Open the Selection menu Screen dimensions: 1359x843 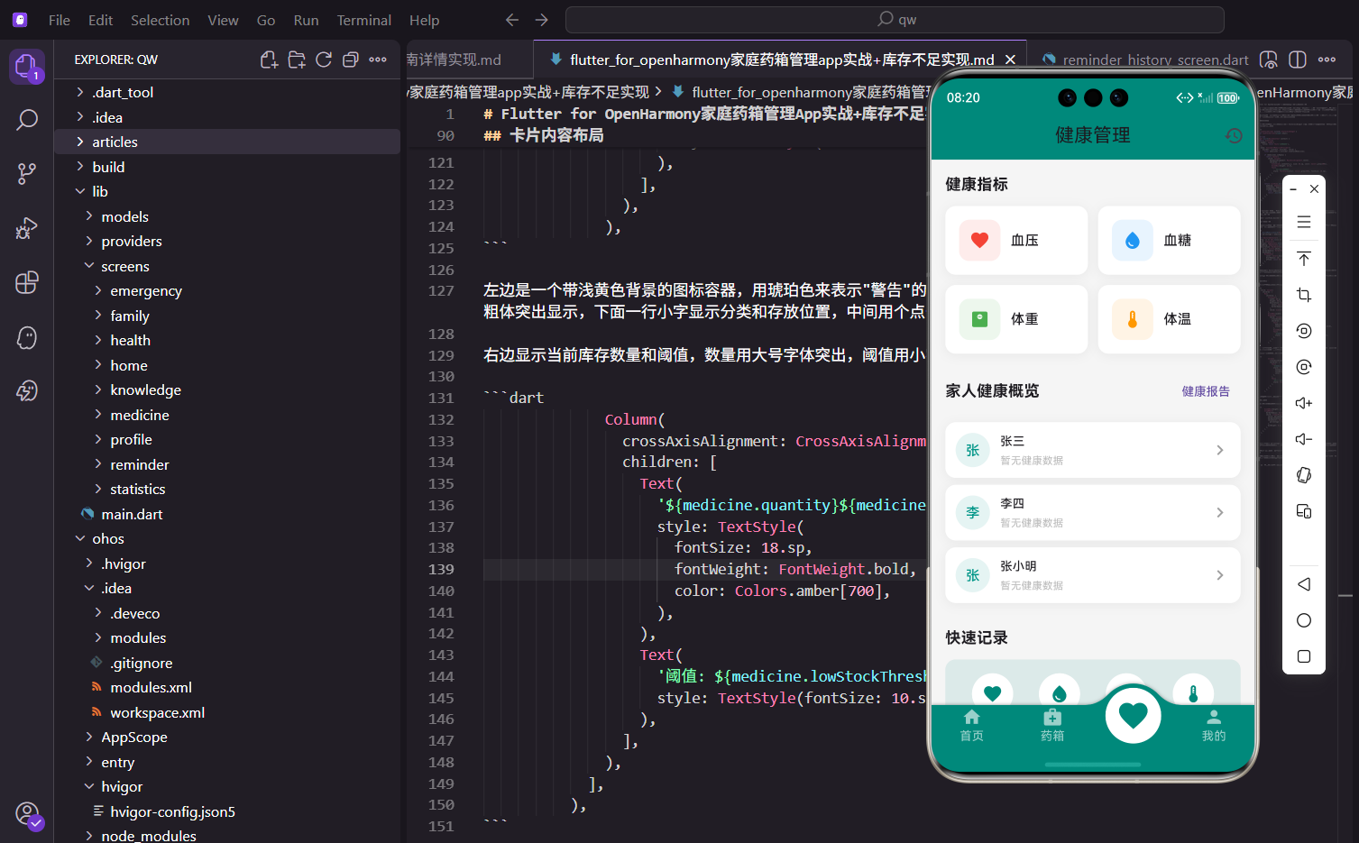point(160,20)
